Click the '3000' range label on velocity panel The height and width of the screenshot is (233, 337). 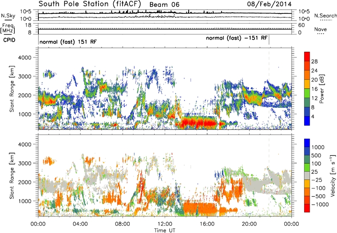(24, 163)
